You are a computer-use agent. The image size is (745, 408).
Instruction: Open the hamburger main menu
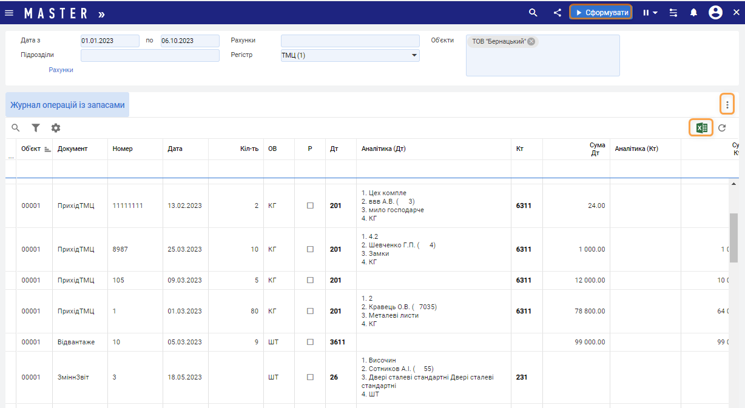point(9,13)
